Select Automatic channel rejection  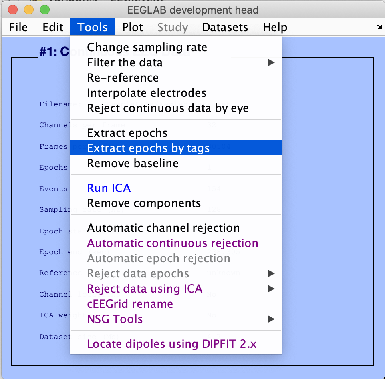(x=176, y=228)
